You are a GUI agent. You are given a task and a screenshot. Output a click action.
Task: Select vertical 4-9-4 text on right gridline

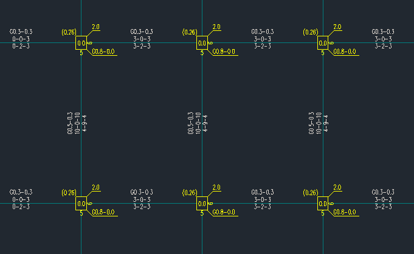326,123
